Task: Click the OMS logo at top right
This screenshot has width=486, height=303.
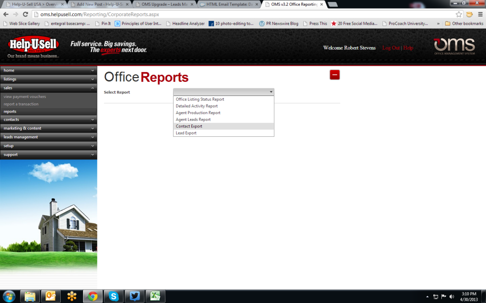Action: coord(454,45)
